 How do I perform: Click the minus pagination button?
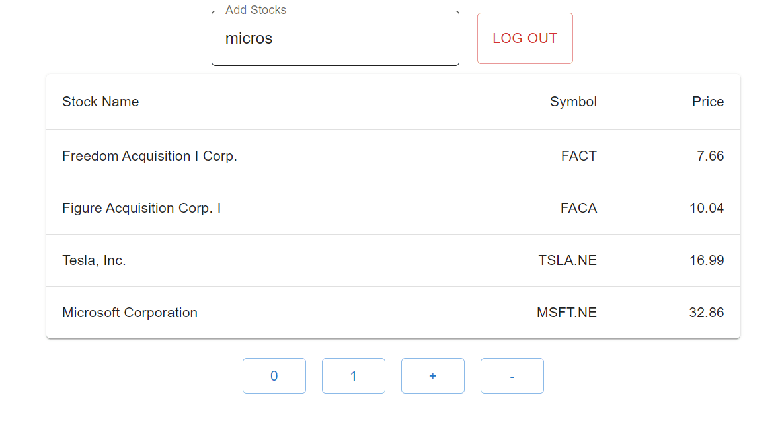pyautogui.click(x=512, y=376)
